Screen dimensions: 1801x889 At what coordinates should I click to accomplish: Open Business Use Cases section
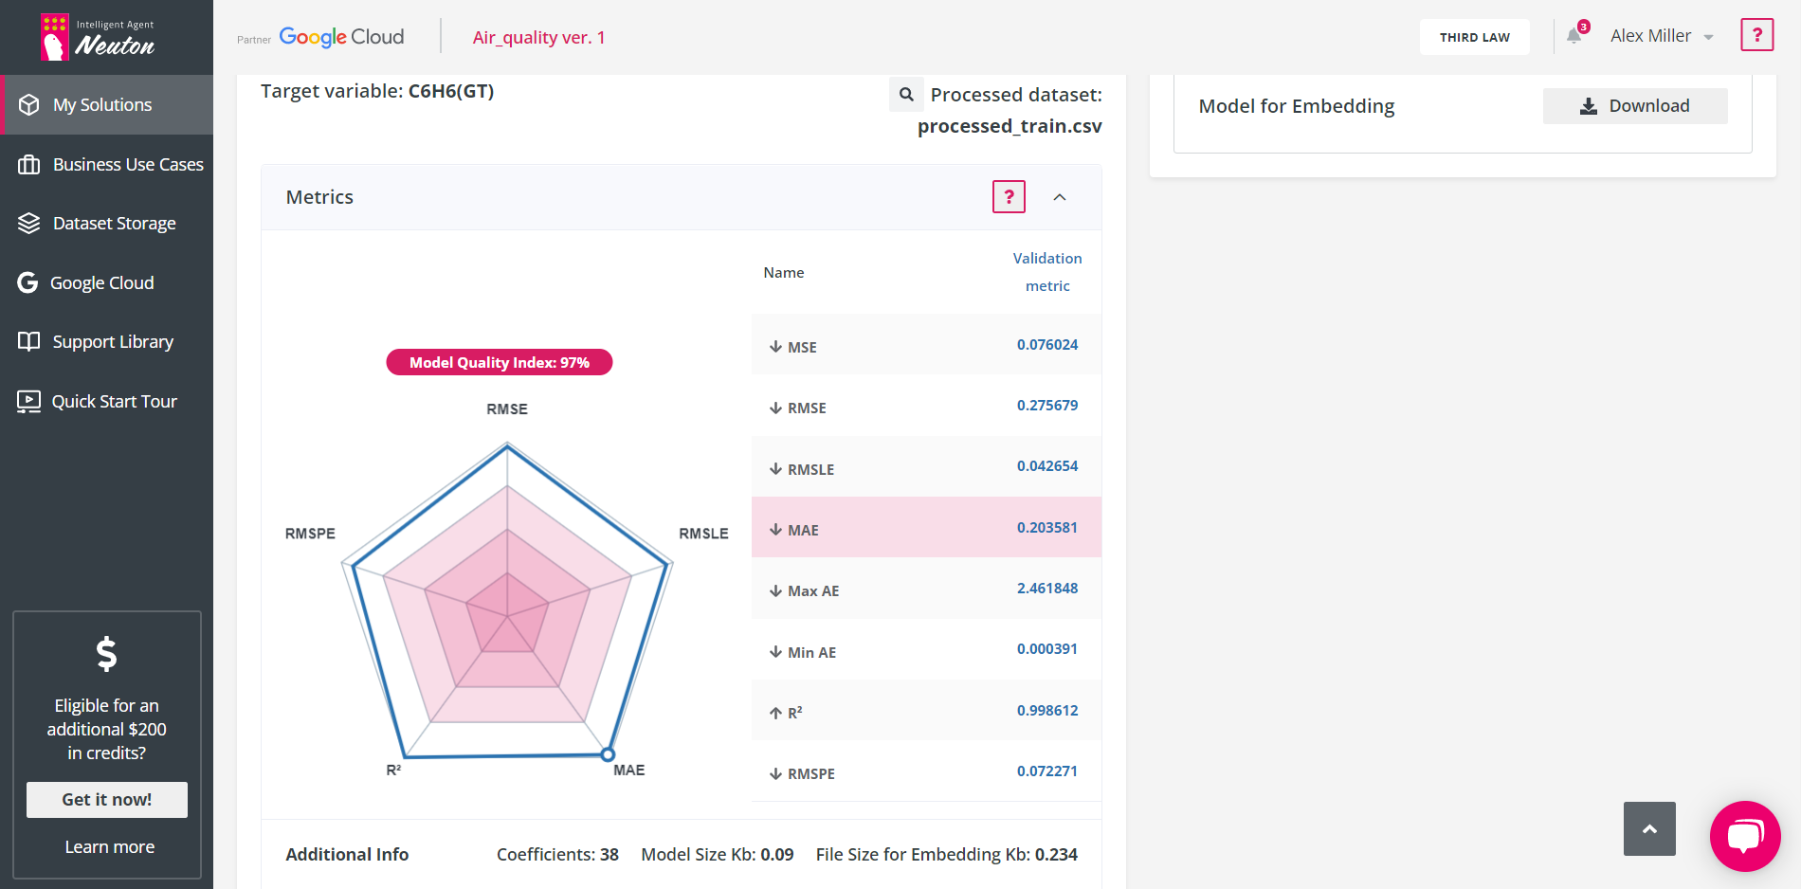point(128,165)
